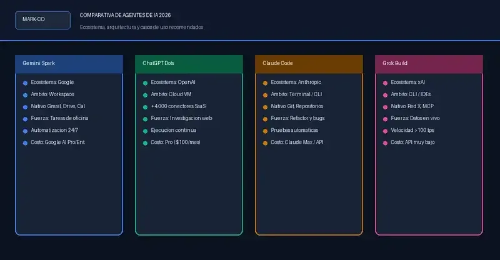Click the text 'Fuerza: Tareas de oficina'
Screen dimensions: 500x260
coord(59,118)
